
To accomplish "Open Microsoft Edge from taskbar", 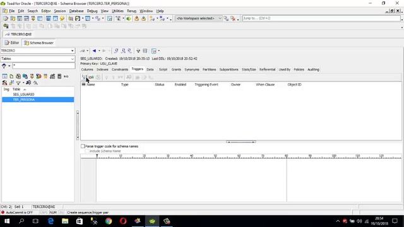I will [50, 221].
